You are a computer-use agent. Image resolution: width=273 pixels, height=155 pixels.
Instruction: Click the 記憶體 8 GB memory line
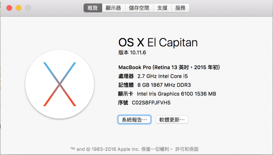155,85
